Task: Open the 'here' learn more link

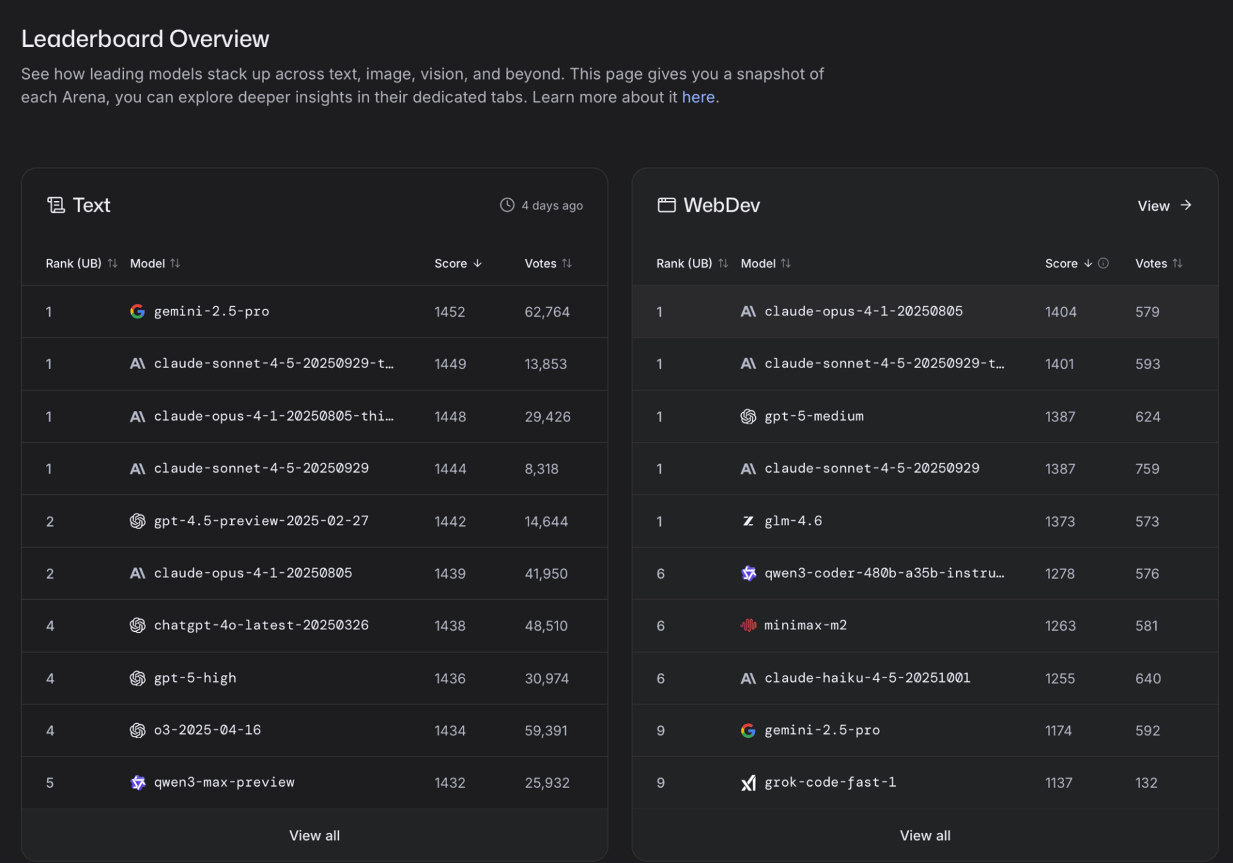Action: pyautogui.click(x=698, y=97)
